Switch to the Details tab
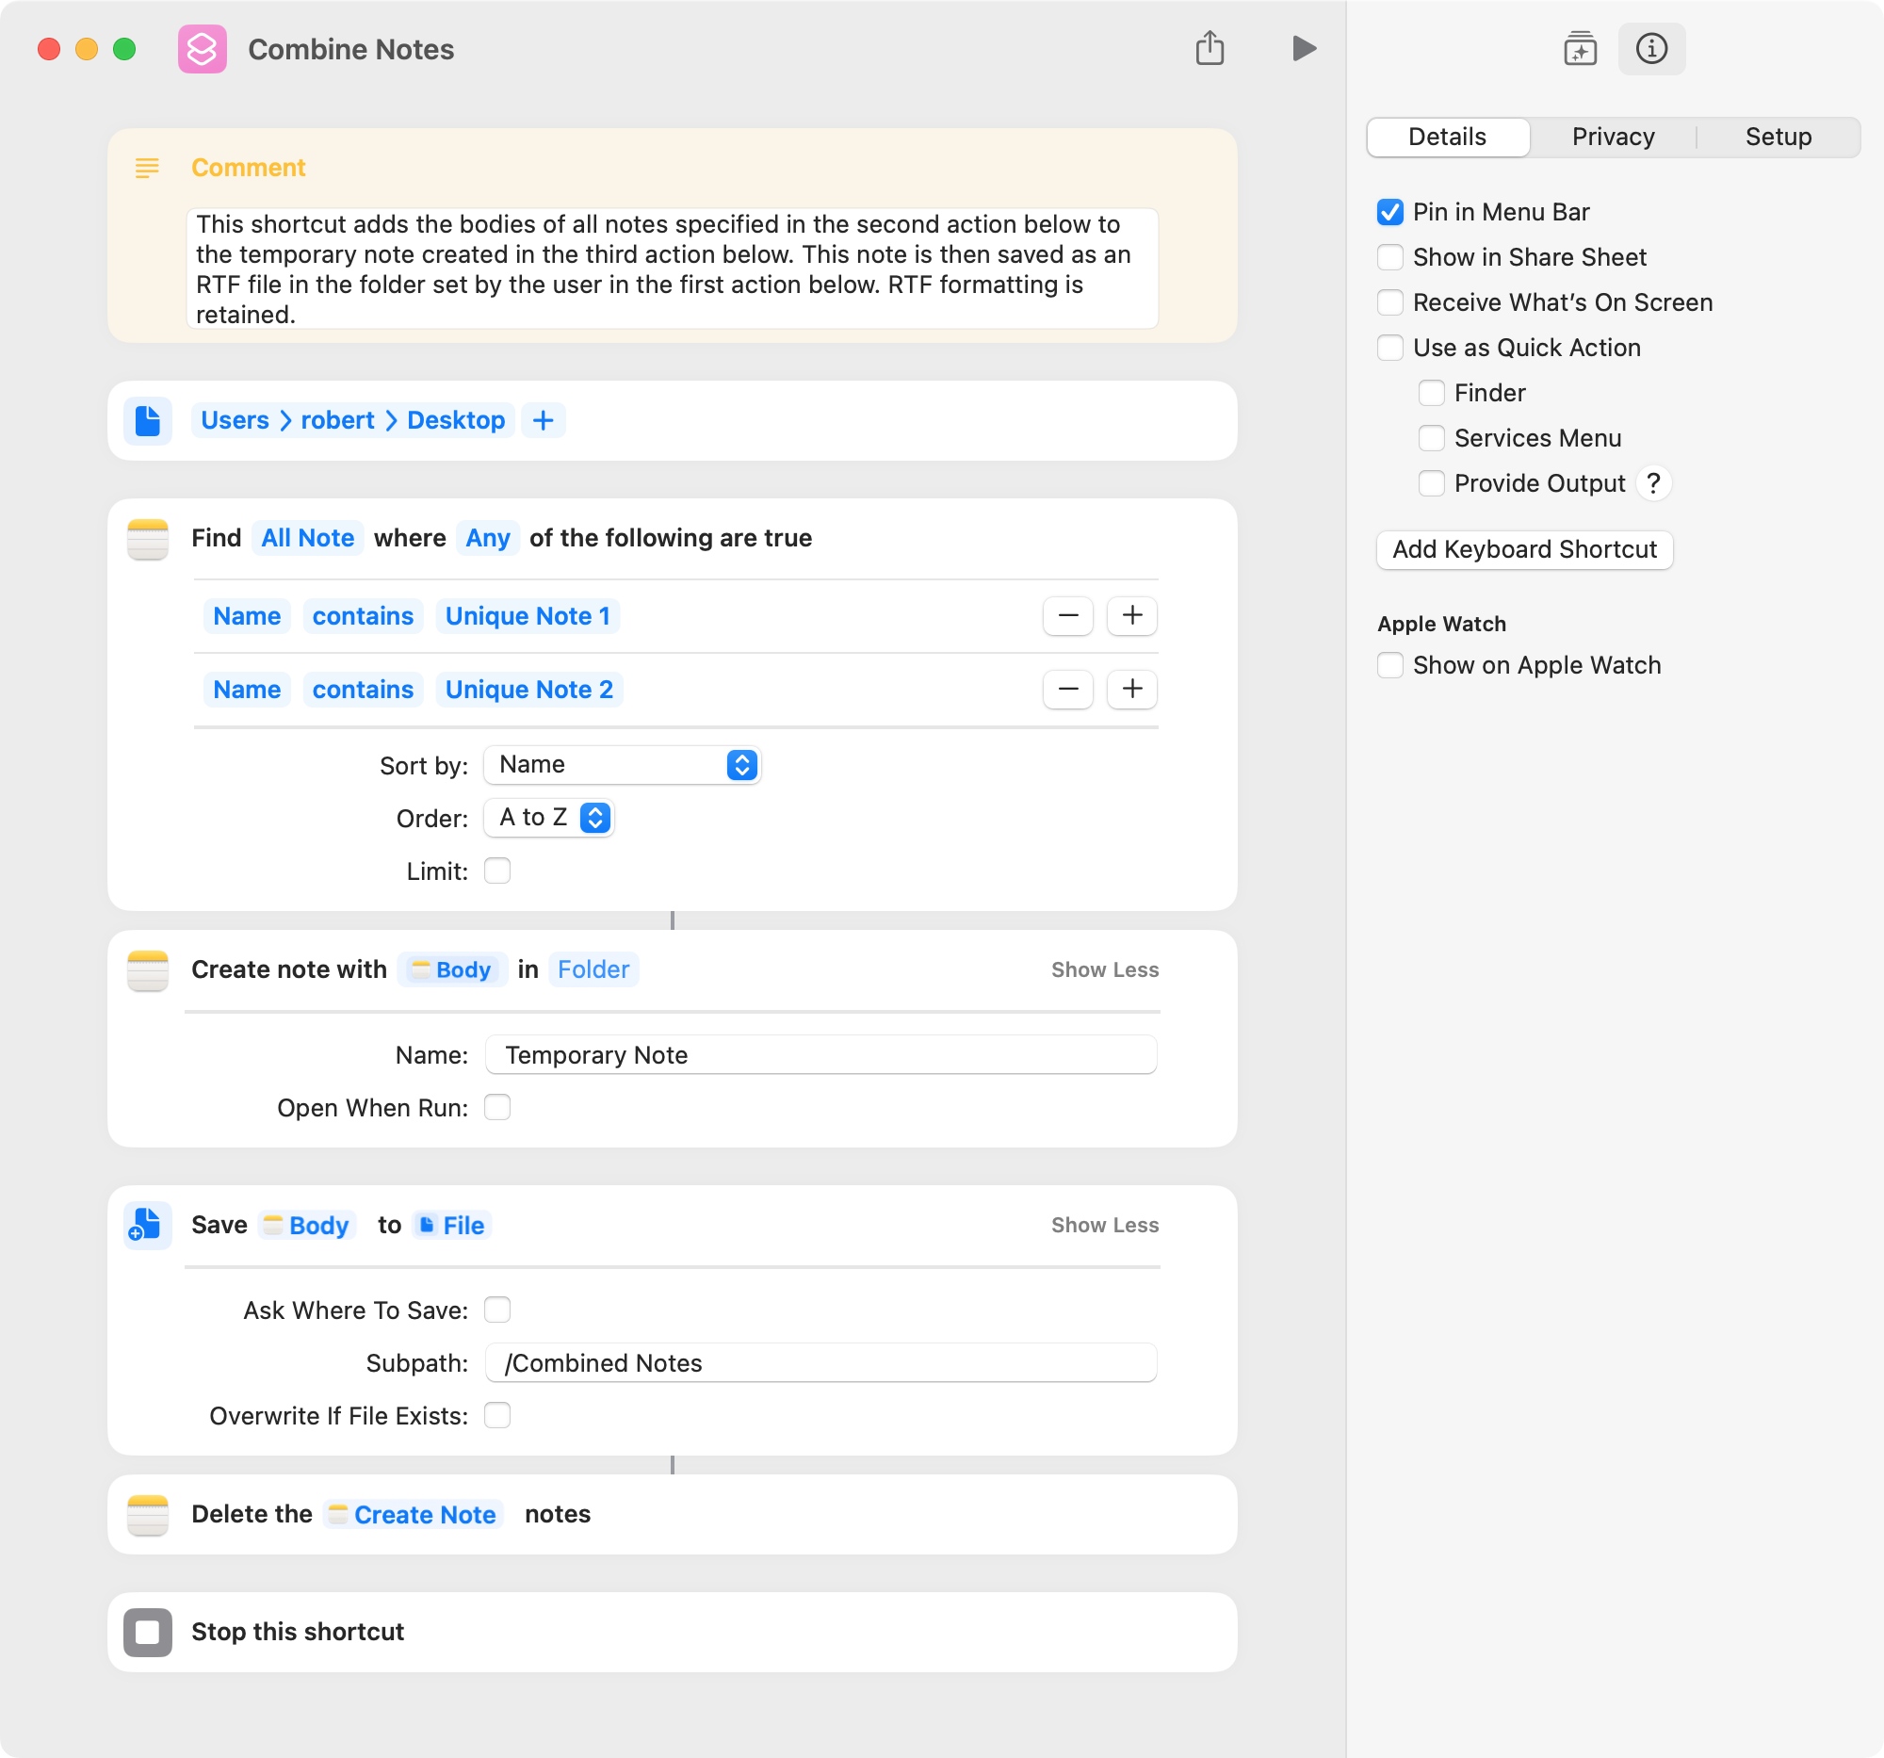The height and width of the screenshot is (1758, 1884). coord(1447,137)
